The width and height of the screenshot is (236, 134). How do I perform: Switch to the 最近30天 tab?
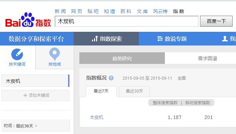(134, 91)
